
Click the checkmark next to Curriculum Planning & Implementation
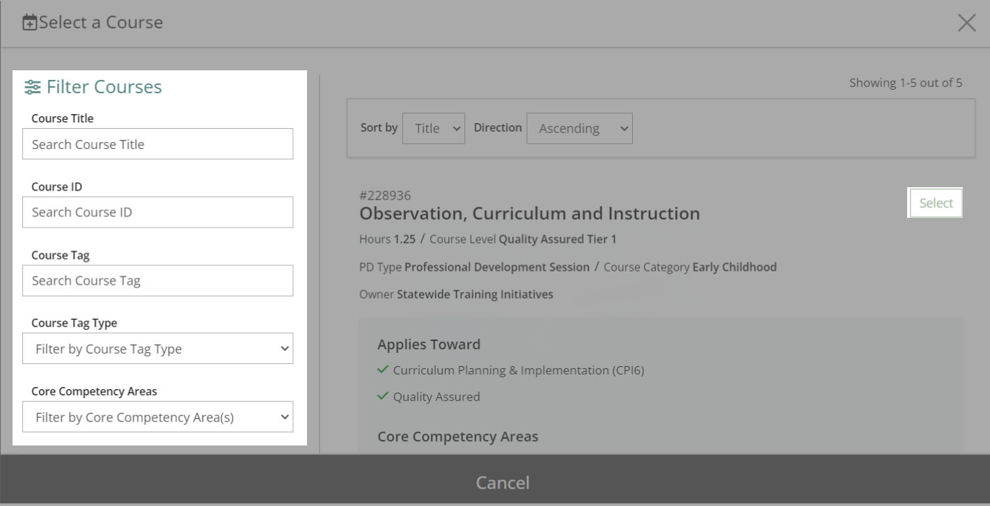pos(382,369)
